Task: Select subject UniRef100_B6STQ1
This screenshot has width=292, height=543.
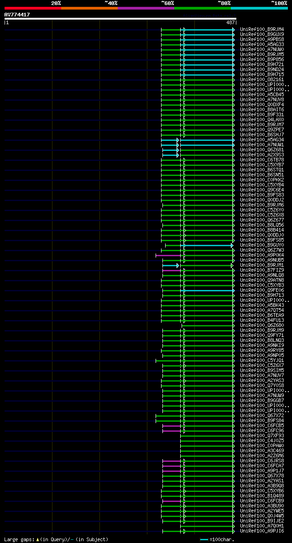Action: click(x=262, y=170)
